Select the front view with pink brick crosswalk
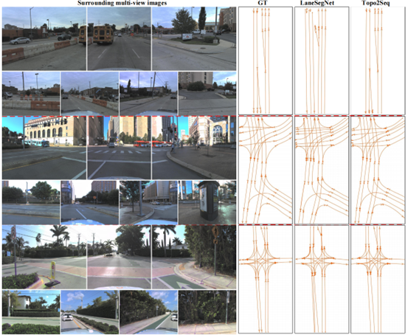 [119, 257]
